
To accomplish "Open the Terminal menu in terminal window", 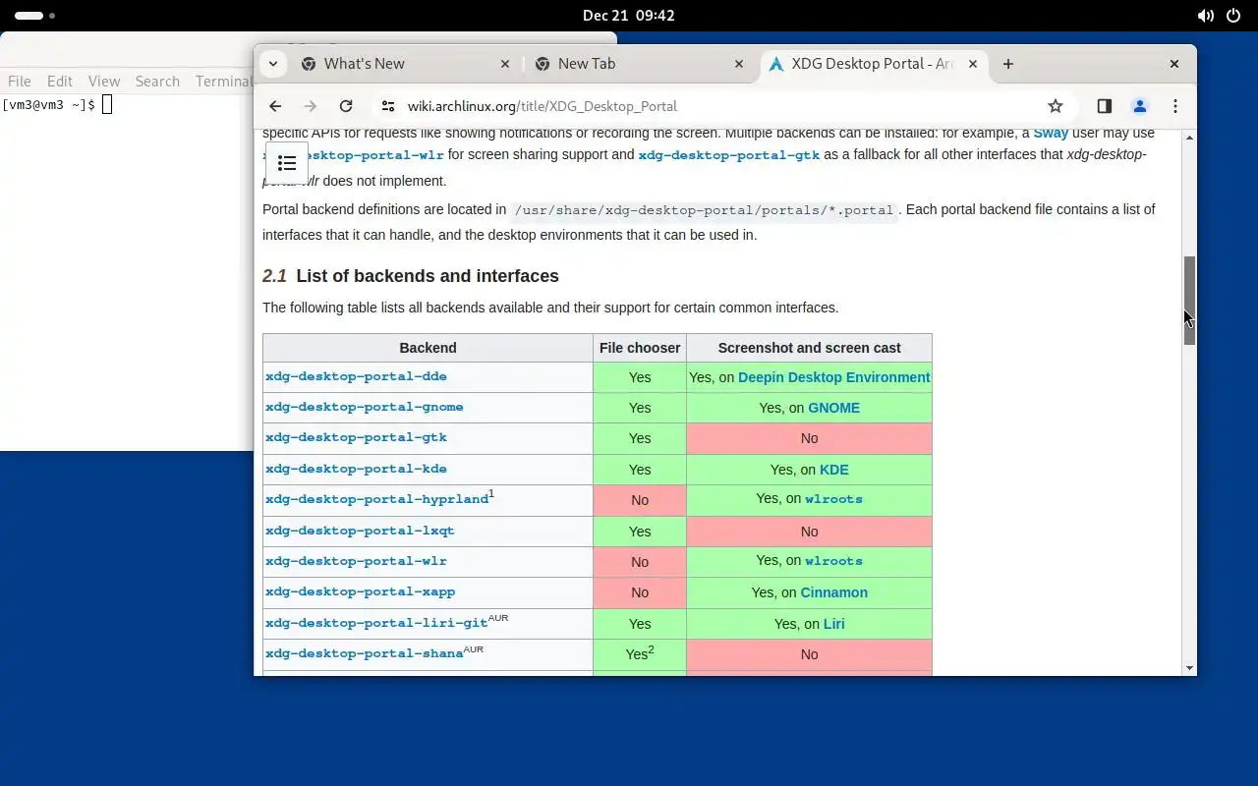I will coord(224,82).
